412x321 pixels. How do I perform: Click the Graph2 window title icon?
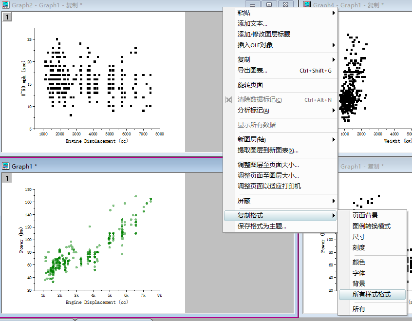click(x=6, y=5)
